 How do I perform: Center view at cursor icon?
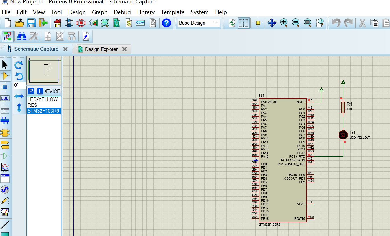272,23
